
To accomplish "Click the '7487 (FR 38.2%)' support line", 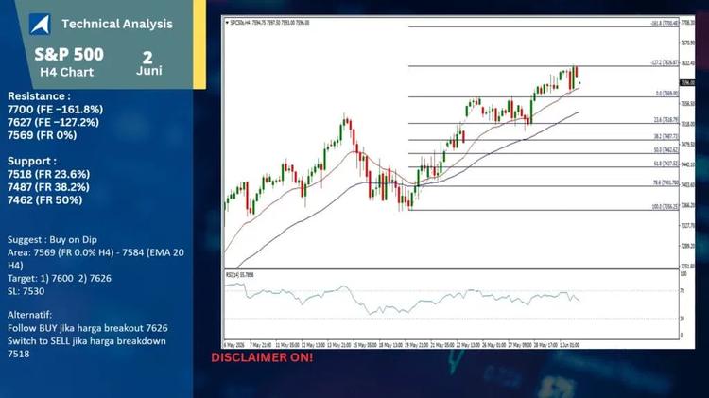I will (x=48, y=187).
